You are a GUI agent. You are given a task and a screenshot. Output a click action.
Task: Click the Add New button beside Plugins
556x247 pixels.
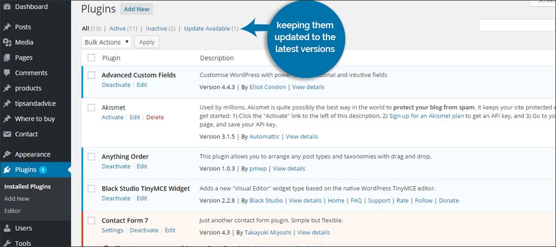(136, 9)
